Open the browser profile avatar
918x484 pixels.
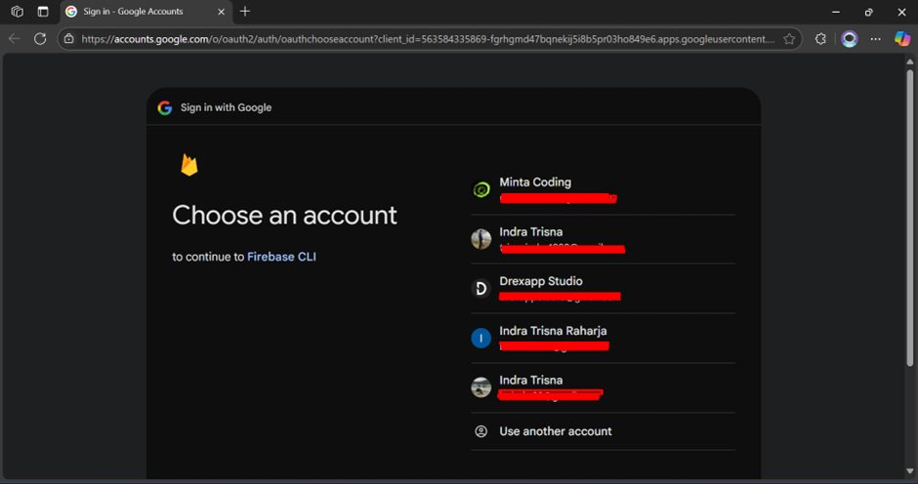(x=849, y=39)
